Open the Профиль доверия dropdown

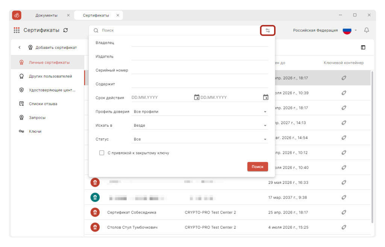pyautogui.click(x=200, y=111)
